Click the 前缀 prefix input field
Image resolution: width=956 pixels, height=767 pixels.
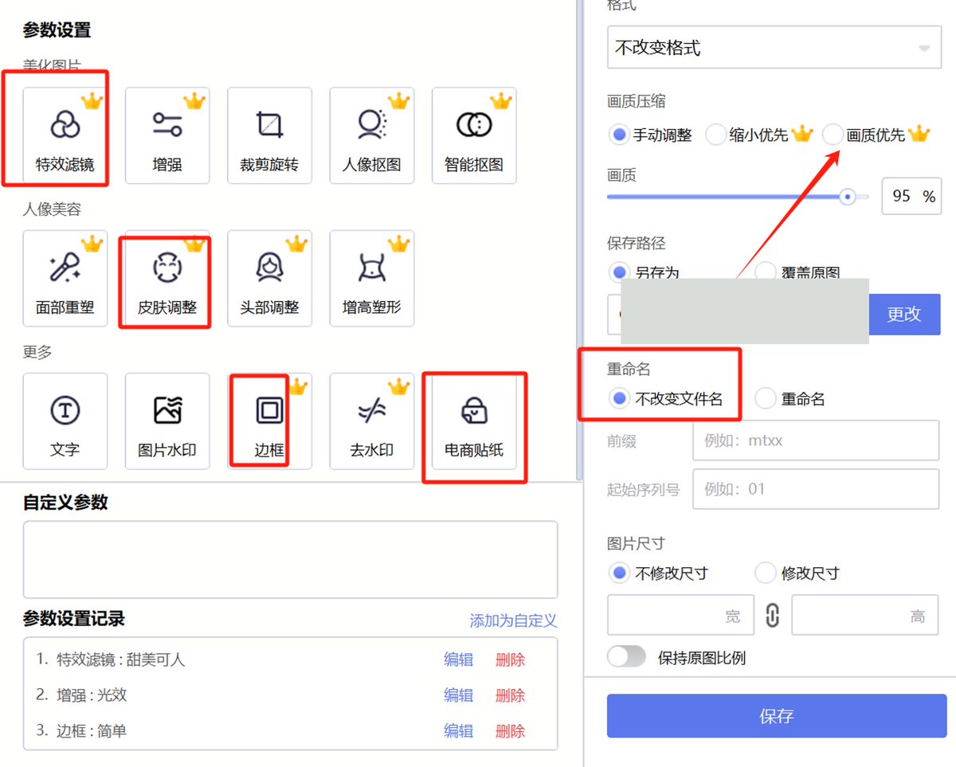(x=816, y=440)
